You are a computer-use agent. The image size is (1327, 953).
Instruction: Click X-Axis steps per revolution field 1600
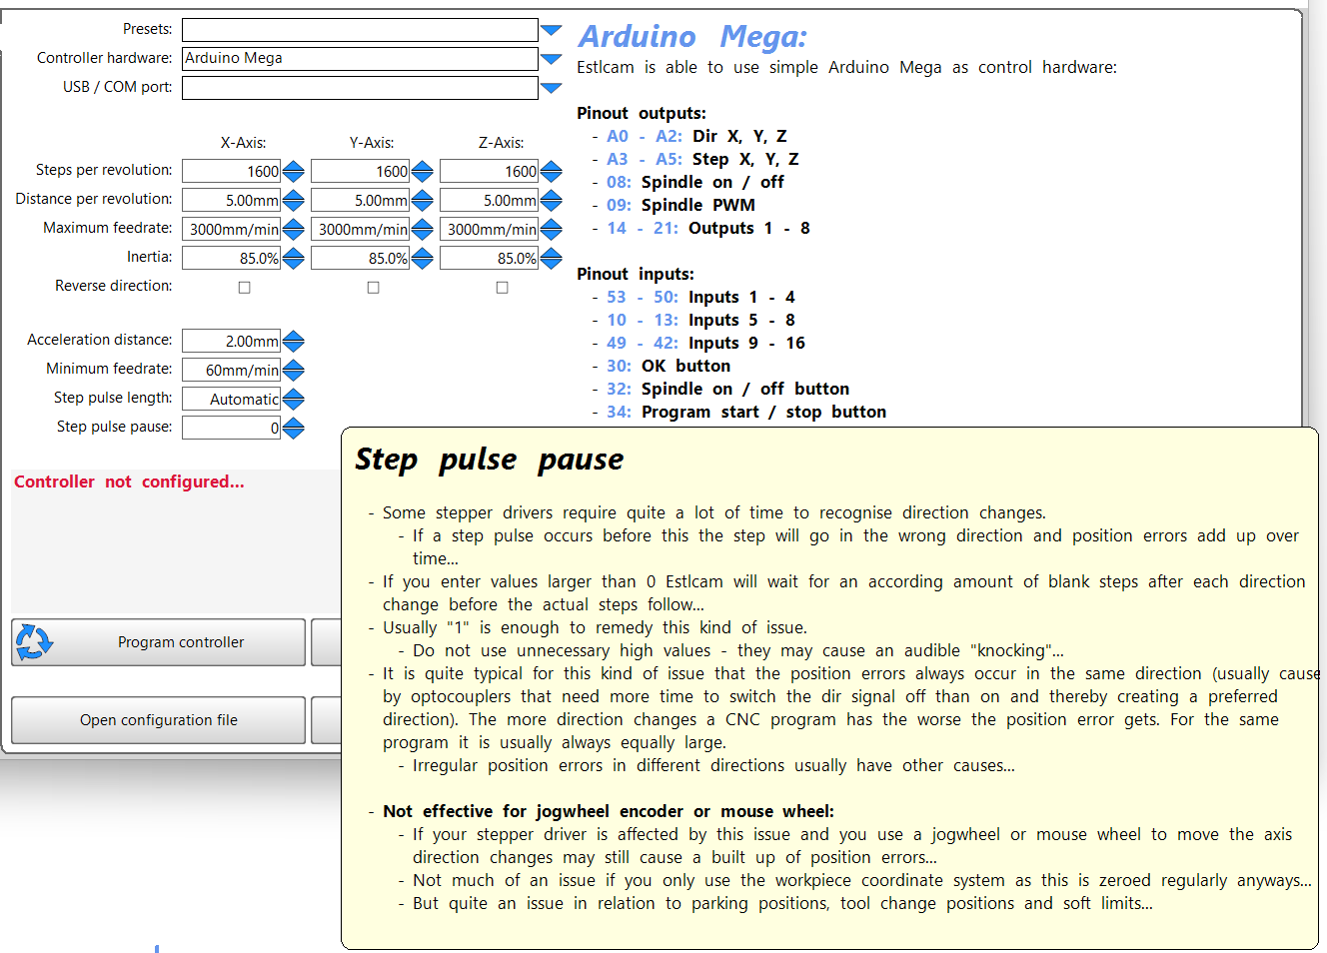pos(231,172)
